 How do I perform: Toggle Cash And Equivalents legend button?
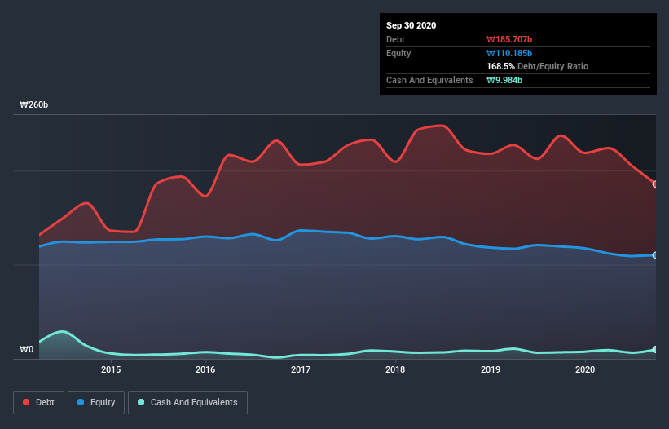(187, 403)
